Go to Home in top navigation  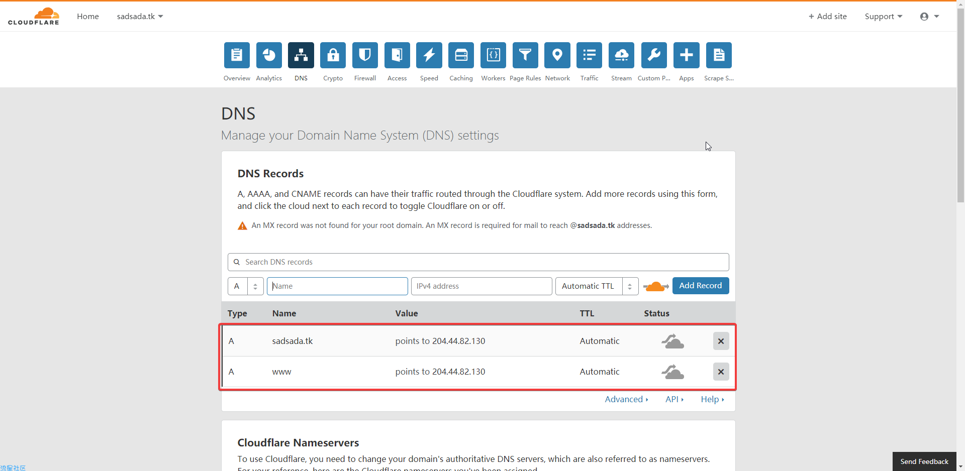pos(88,17)
